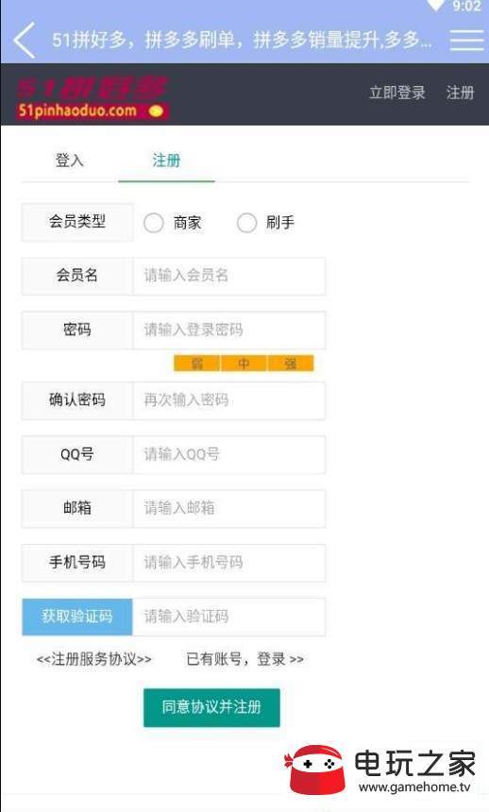489x812 pixels.
Task: Select the 商家 radio button
Action: [153, 223]
